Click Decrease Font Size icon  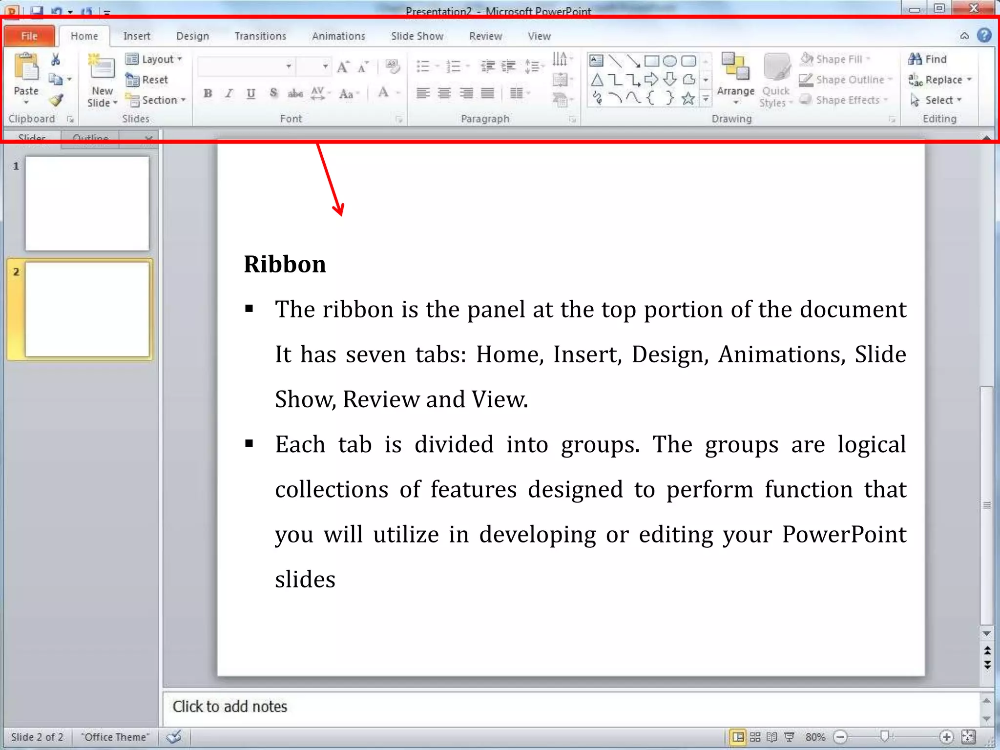(x=363, y=67)
